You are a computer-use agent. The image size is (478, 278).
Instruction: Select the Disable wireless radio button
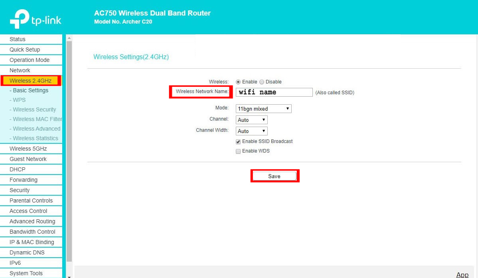point(262,82)
